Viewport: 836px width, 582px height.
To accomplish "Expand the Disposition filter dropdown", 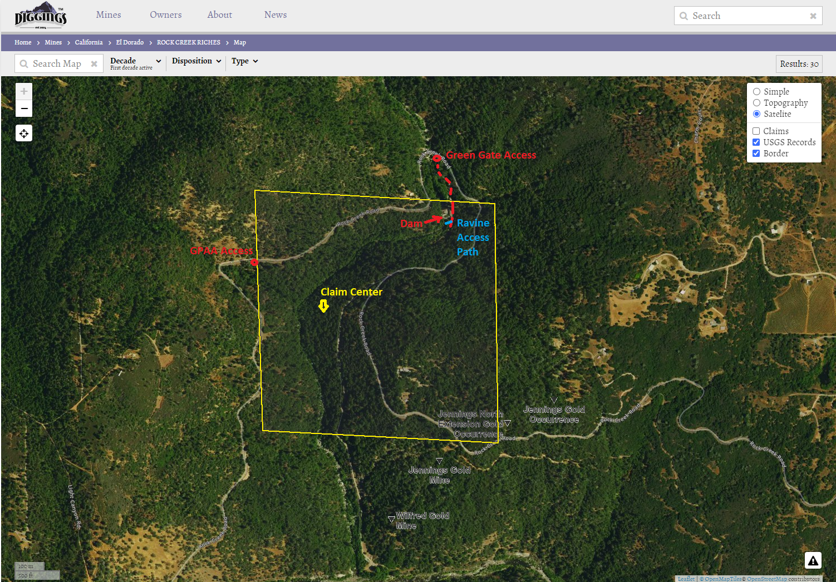I will (196, 61).
